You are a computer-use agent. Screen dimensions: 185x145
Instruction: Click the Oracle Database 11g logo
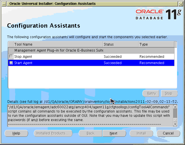159,15
